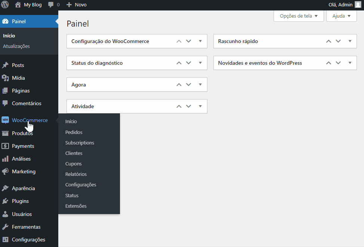Viewport: 364px width, 247px height.
Task: Click the Usuários person icon
Action: pos(5,214)
